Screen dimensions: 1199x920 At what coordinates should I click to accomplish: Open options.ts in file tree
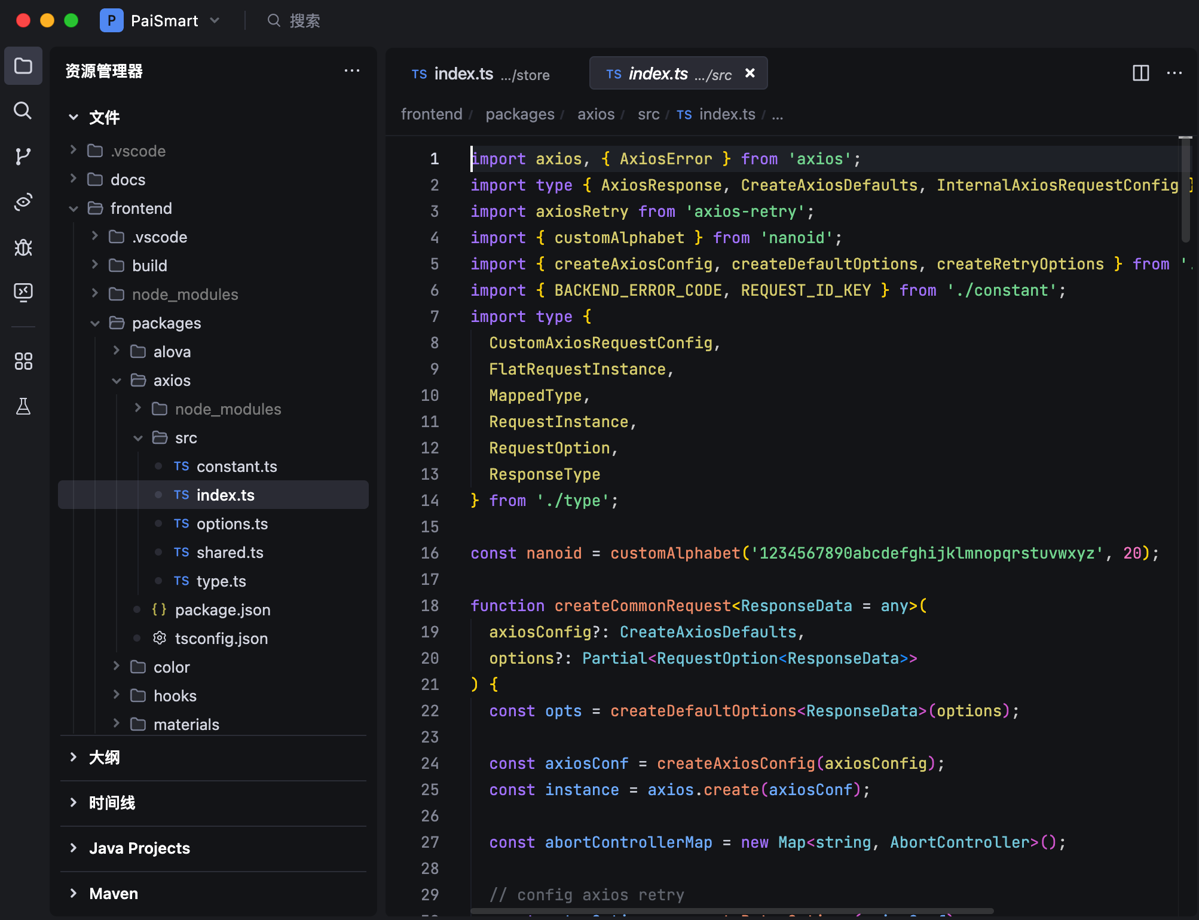(232, 524)
